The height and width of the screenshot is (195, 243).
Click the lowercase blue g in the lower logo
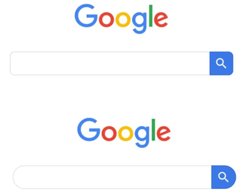coord(142,136)
